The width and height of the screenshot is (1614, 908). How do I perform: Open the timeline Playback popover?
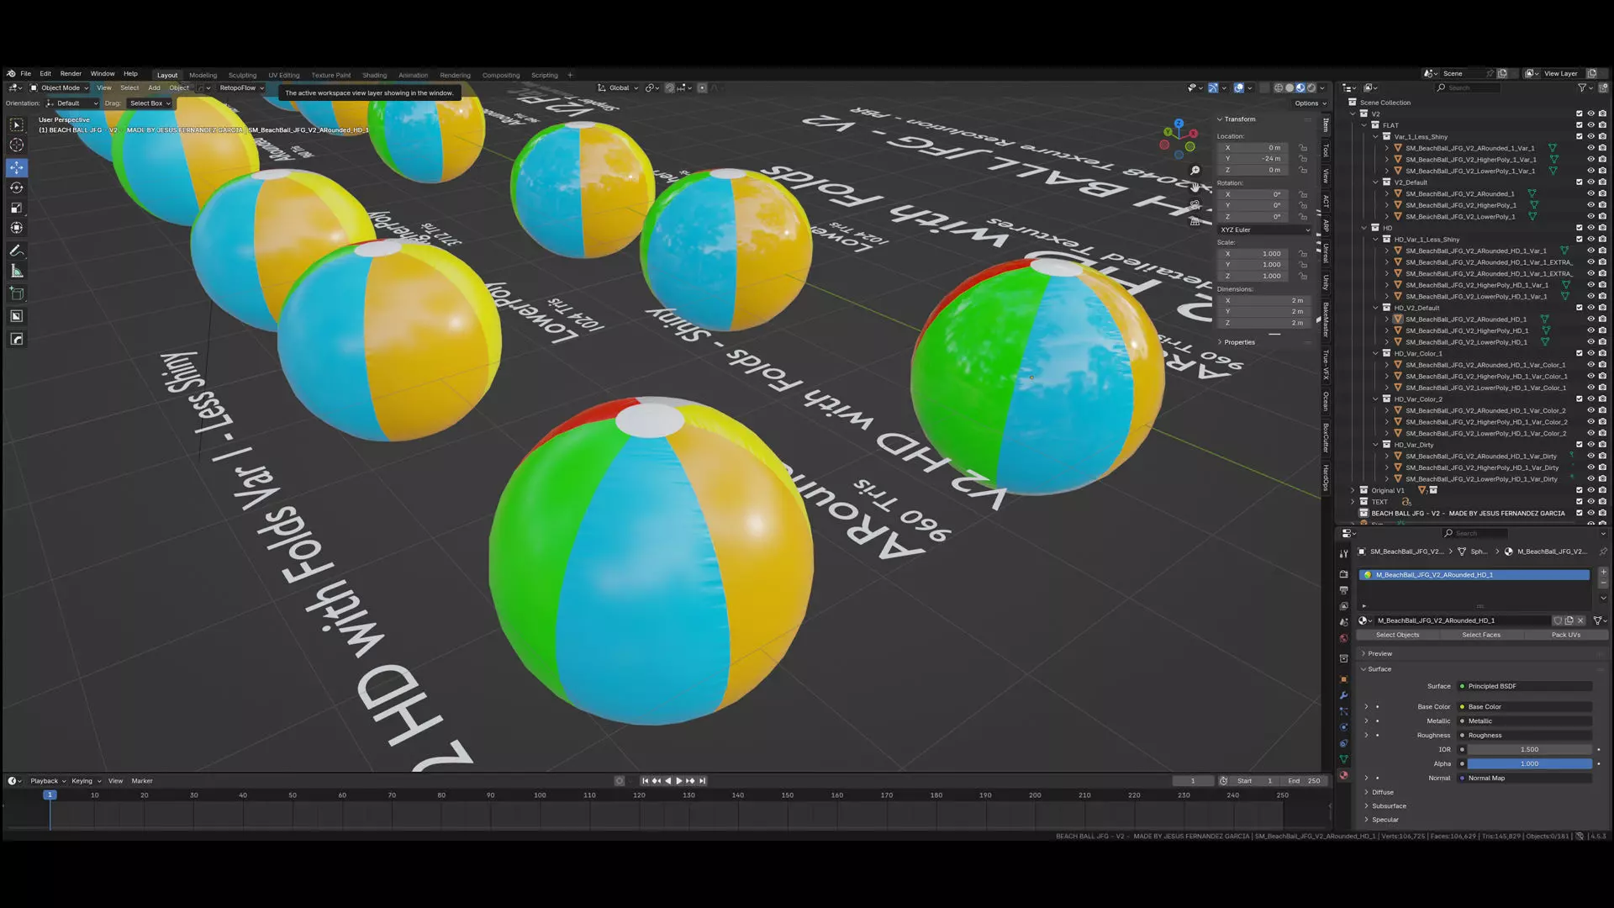[x=47, y=781]
